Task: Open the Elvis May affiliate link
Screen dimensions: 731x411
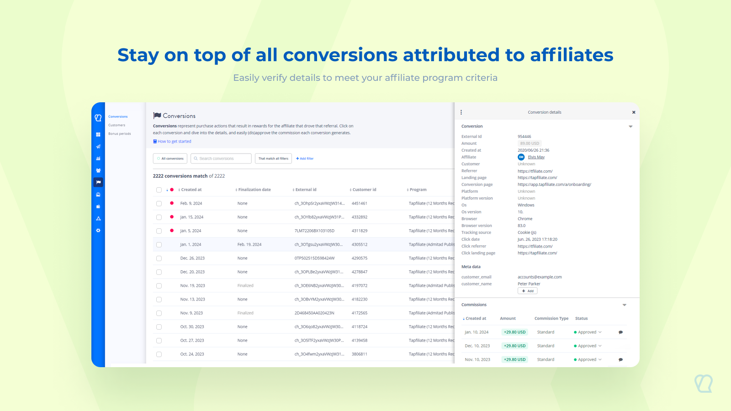Action: pos(536,157)
